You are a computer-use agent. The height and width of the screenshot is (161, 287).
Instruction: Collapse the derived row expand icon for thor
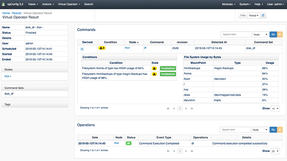point(82,49)
